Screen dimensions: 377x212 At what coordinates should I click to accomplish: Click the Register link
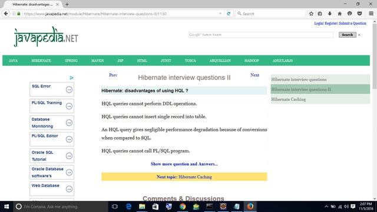tap(331, 24)
